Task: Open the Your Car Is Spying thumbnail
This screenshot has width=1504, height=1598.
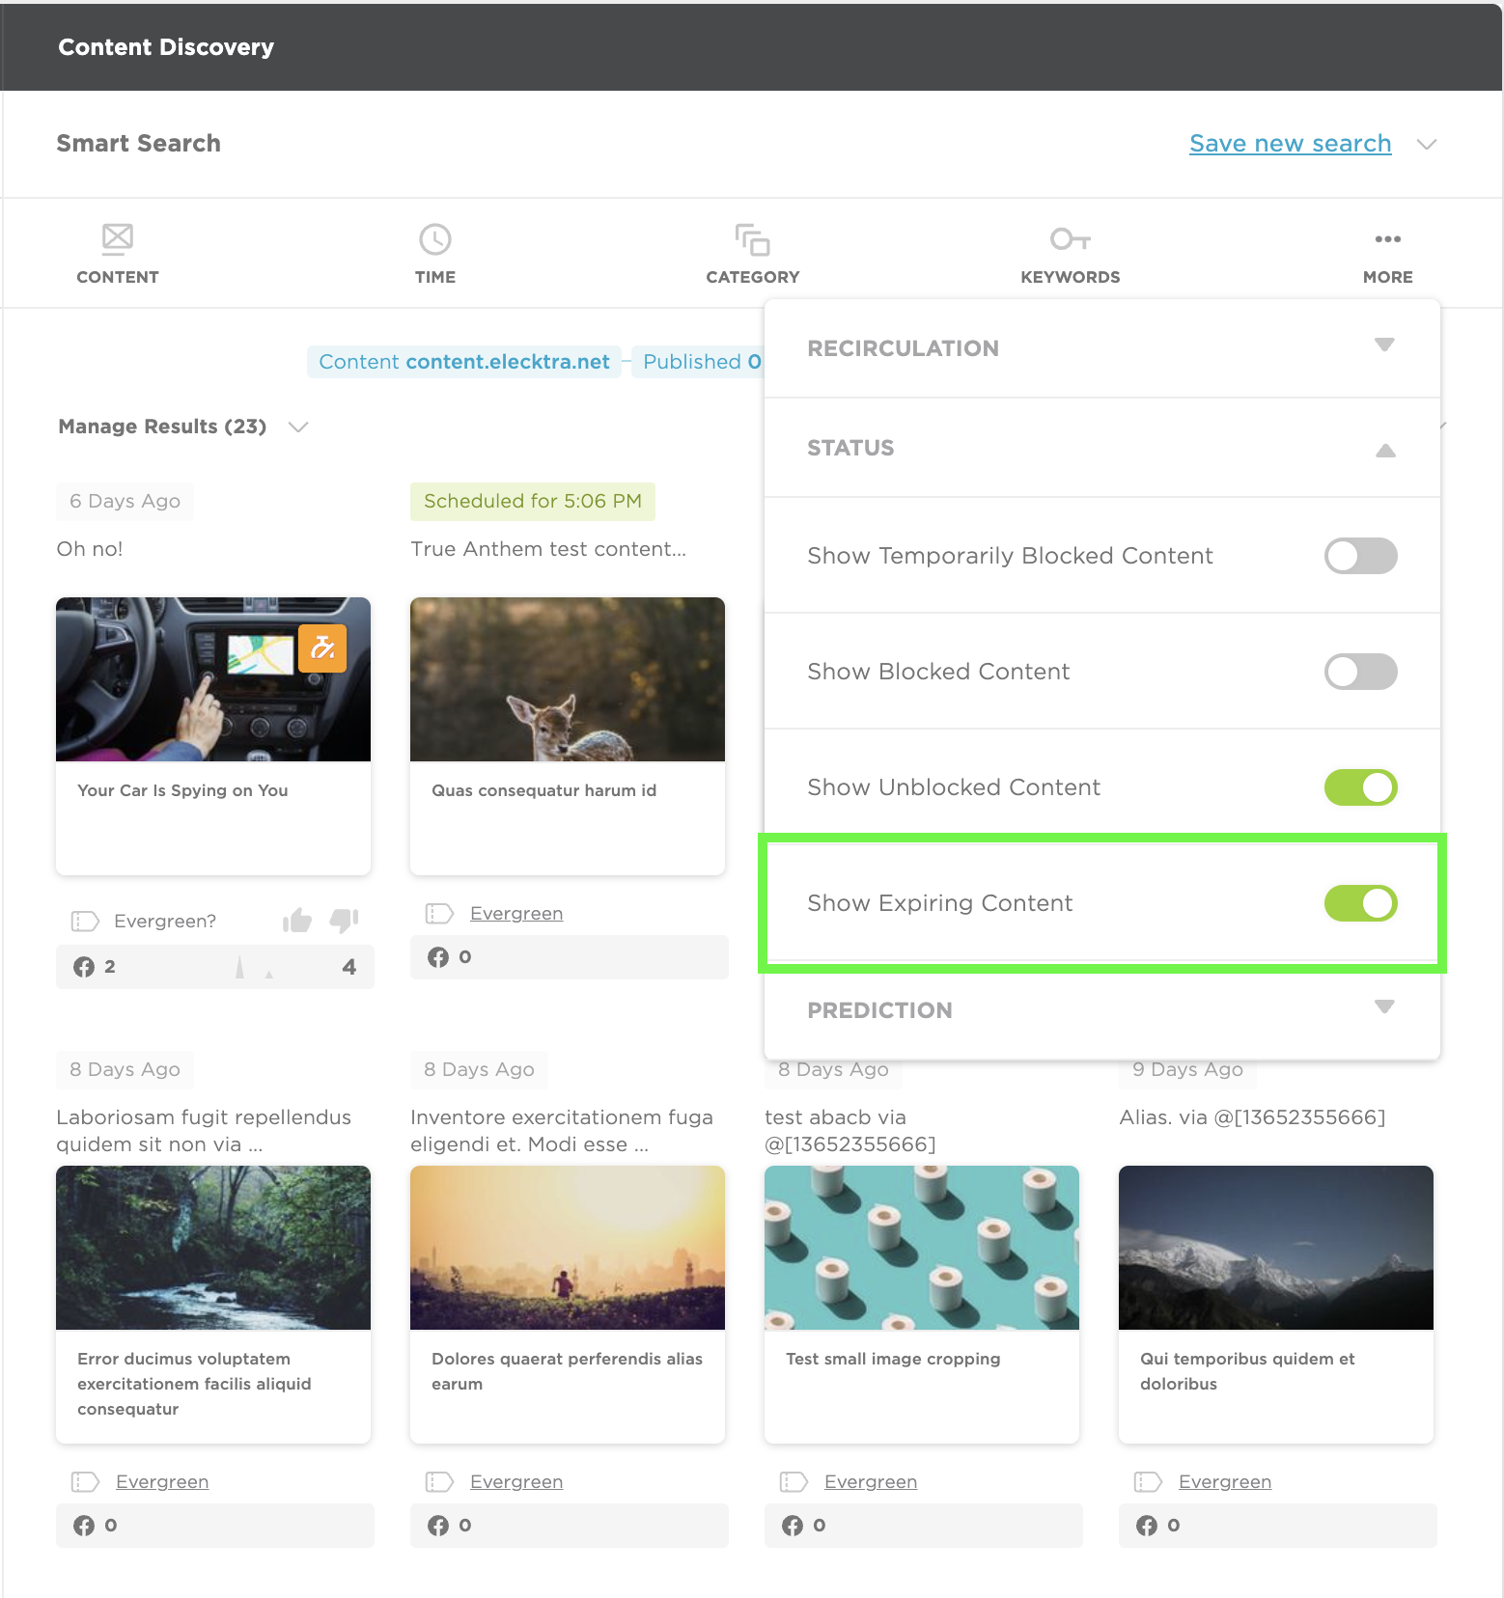Action: 213,679
